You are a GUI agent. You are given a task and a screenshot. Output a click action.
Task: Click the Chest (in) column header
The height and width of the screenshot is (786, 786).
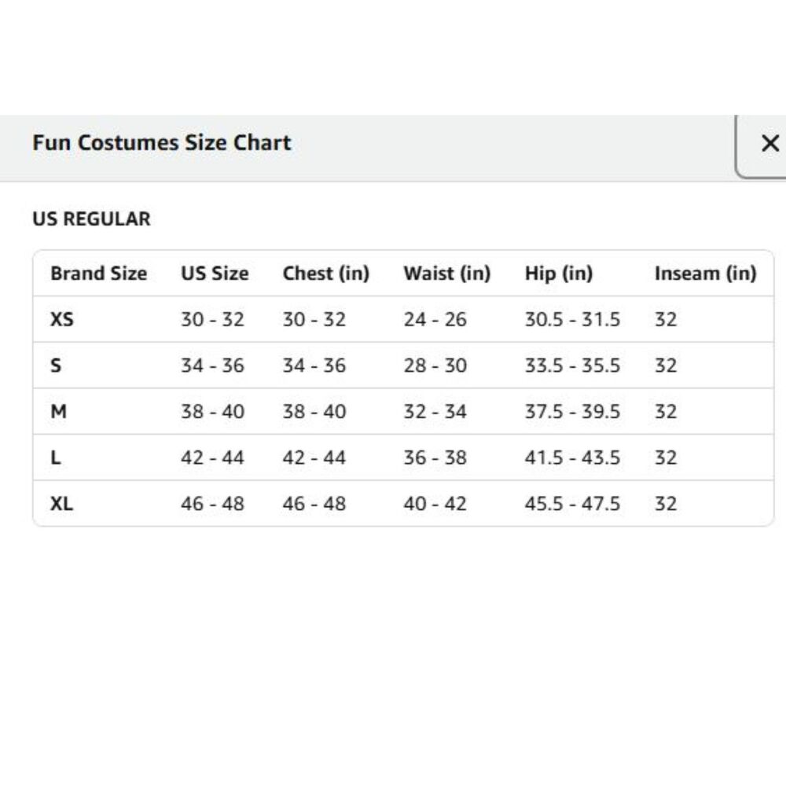coord(326,274)
